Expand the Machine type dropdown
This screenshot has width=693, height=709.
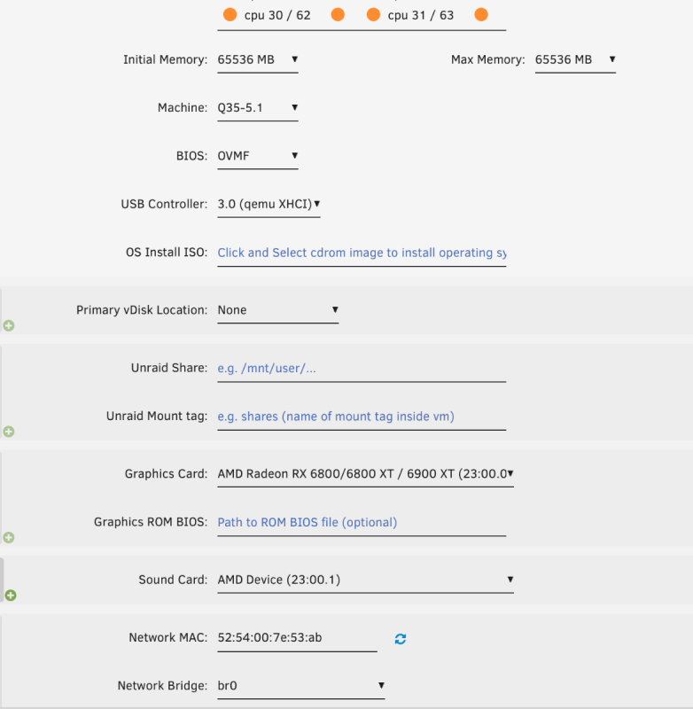click(258, 108)
